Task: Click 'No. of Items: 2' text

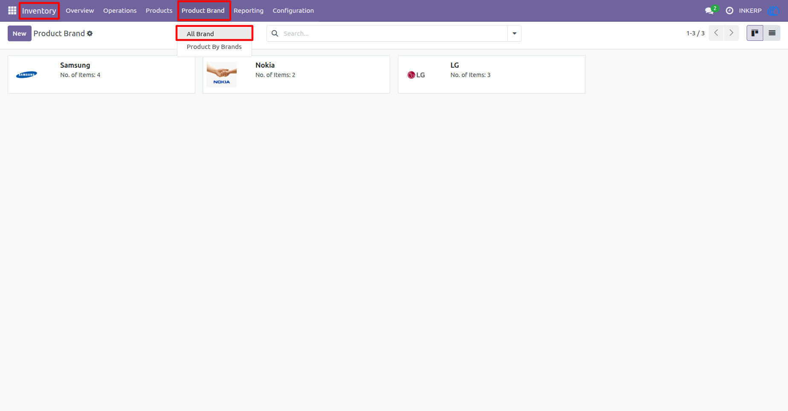Action: [x=275, y=75]
